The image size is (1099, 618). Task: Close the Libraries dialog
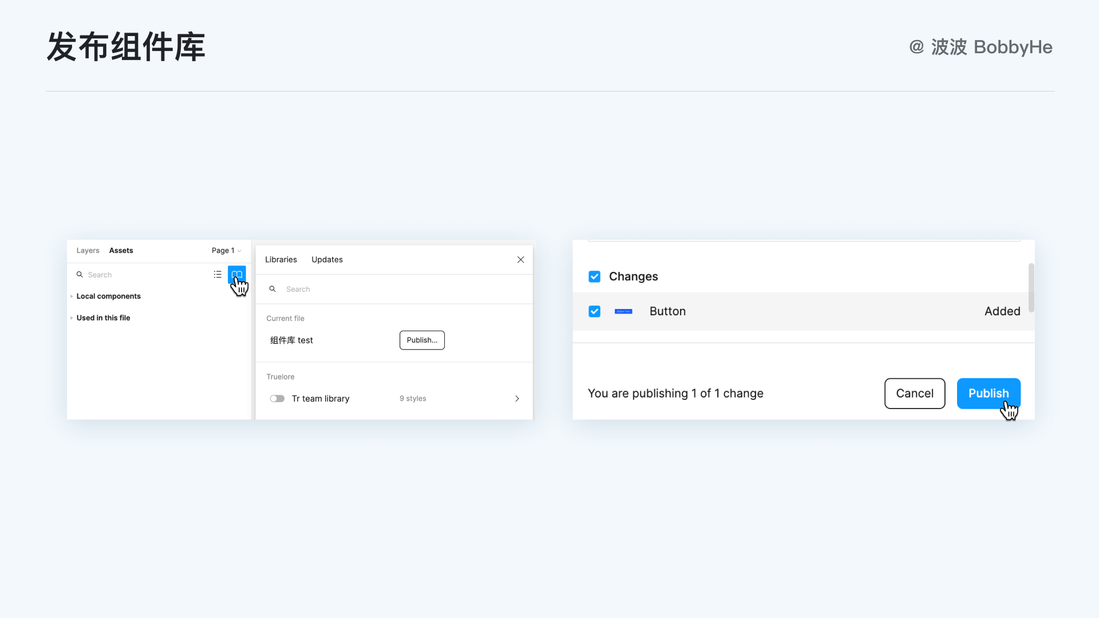520,260
